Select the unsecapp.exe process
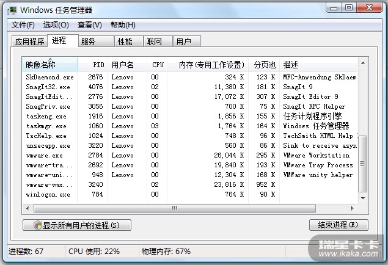The height and width of the screenshot is (265, 388). (x=190, y=145)
